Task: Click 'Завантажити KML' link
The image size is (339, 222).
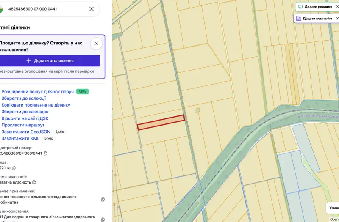Action: coord(20,139)
